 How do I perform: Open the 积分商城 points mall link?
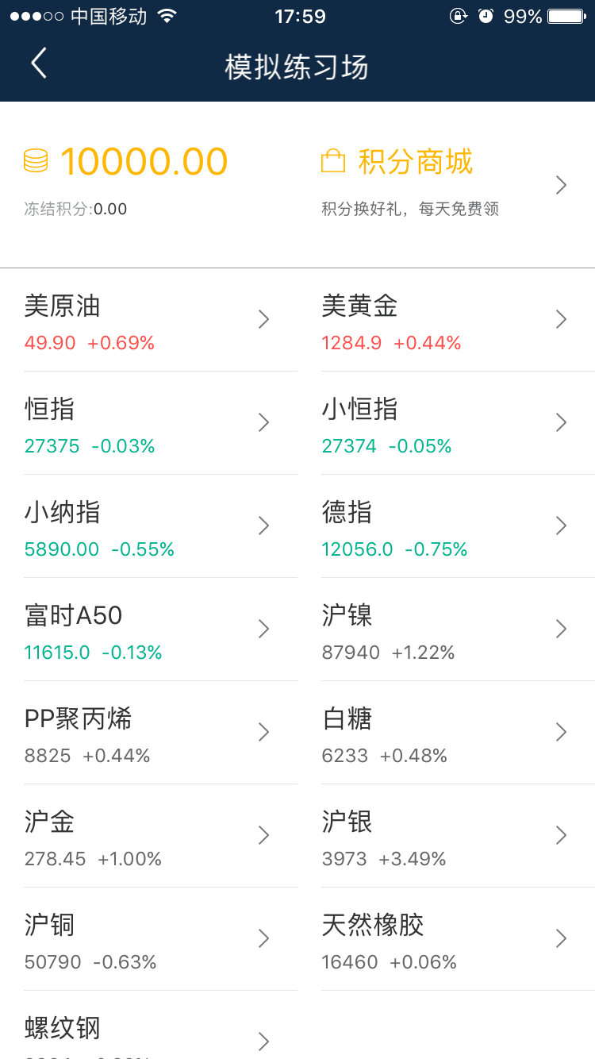[x=415, y=162]
